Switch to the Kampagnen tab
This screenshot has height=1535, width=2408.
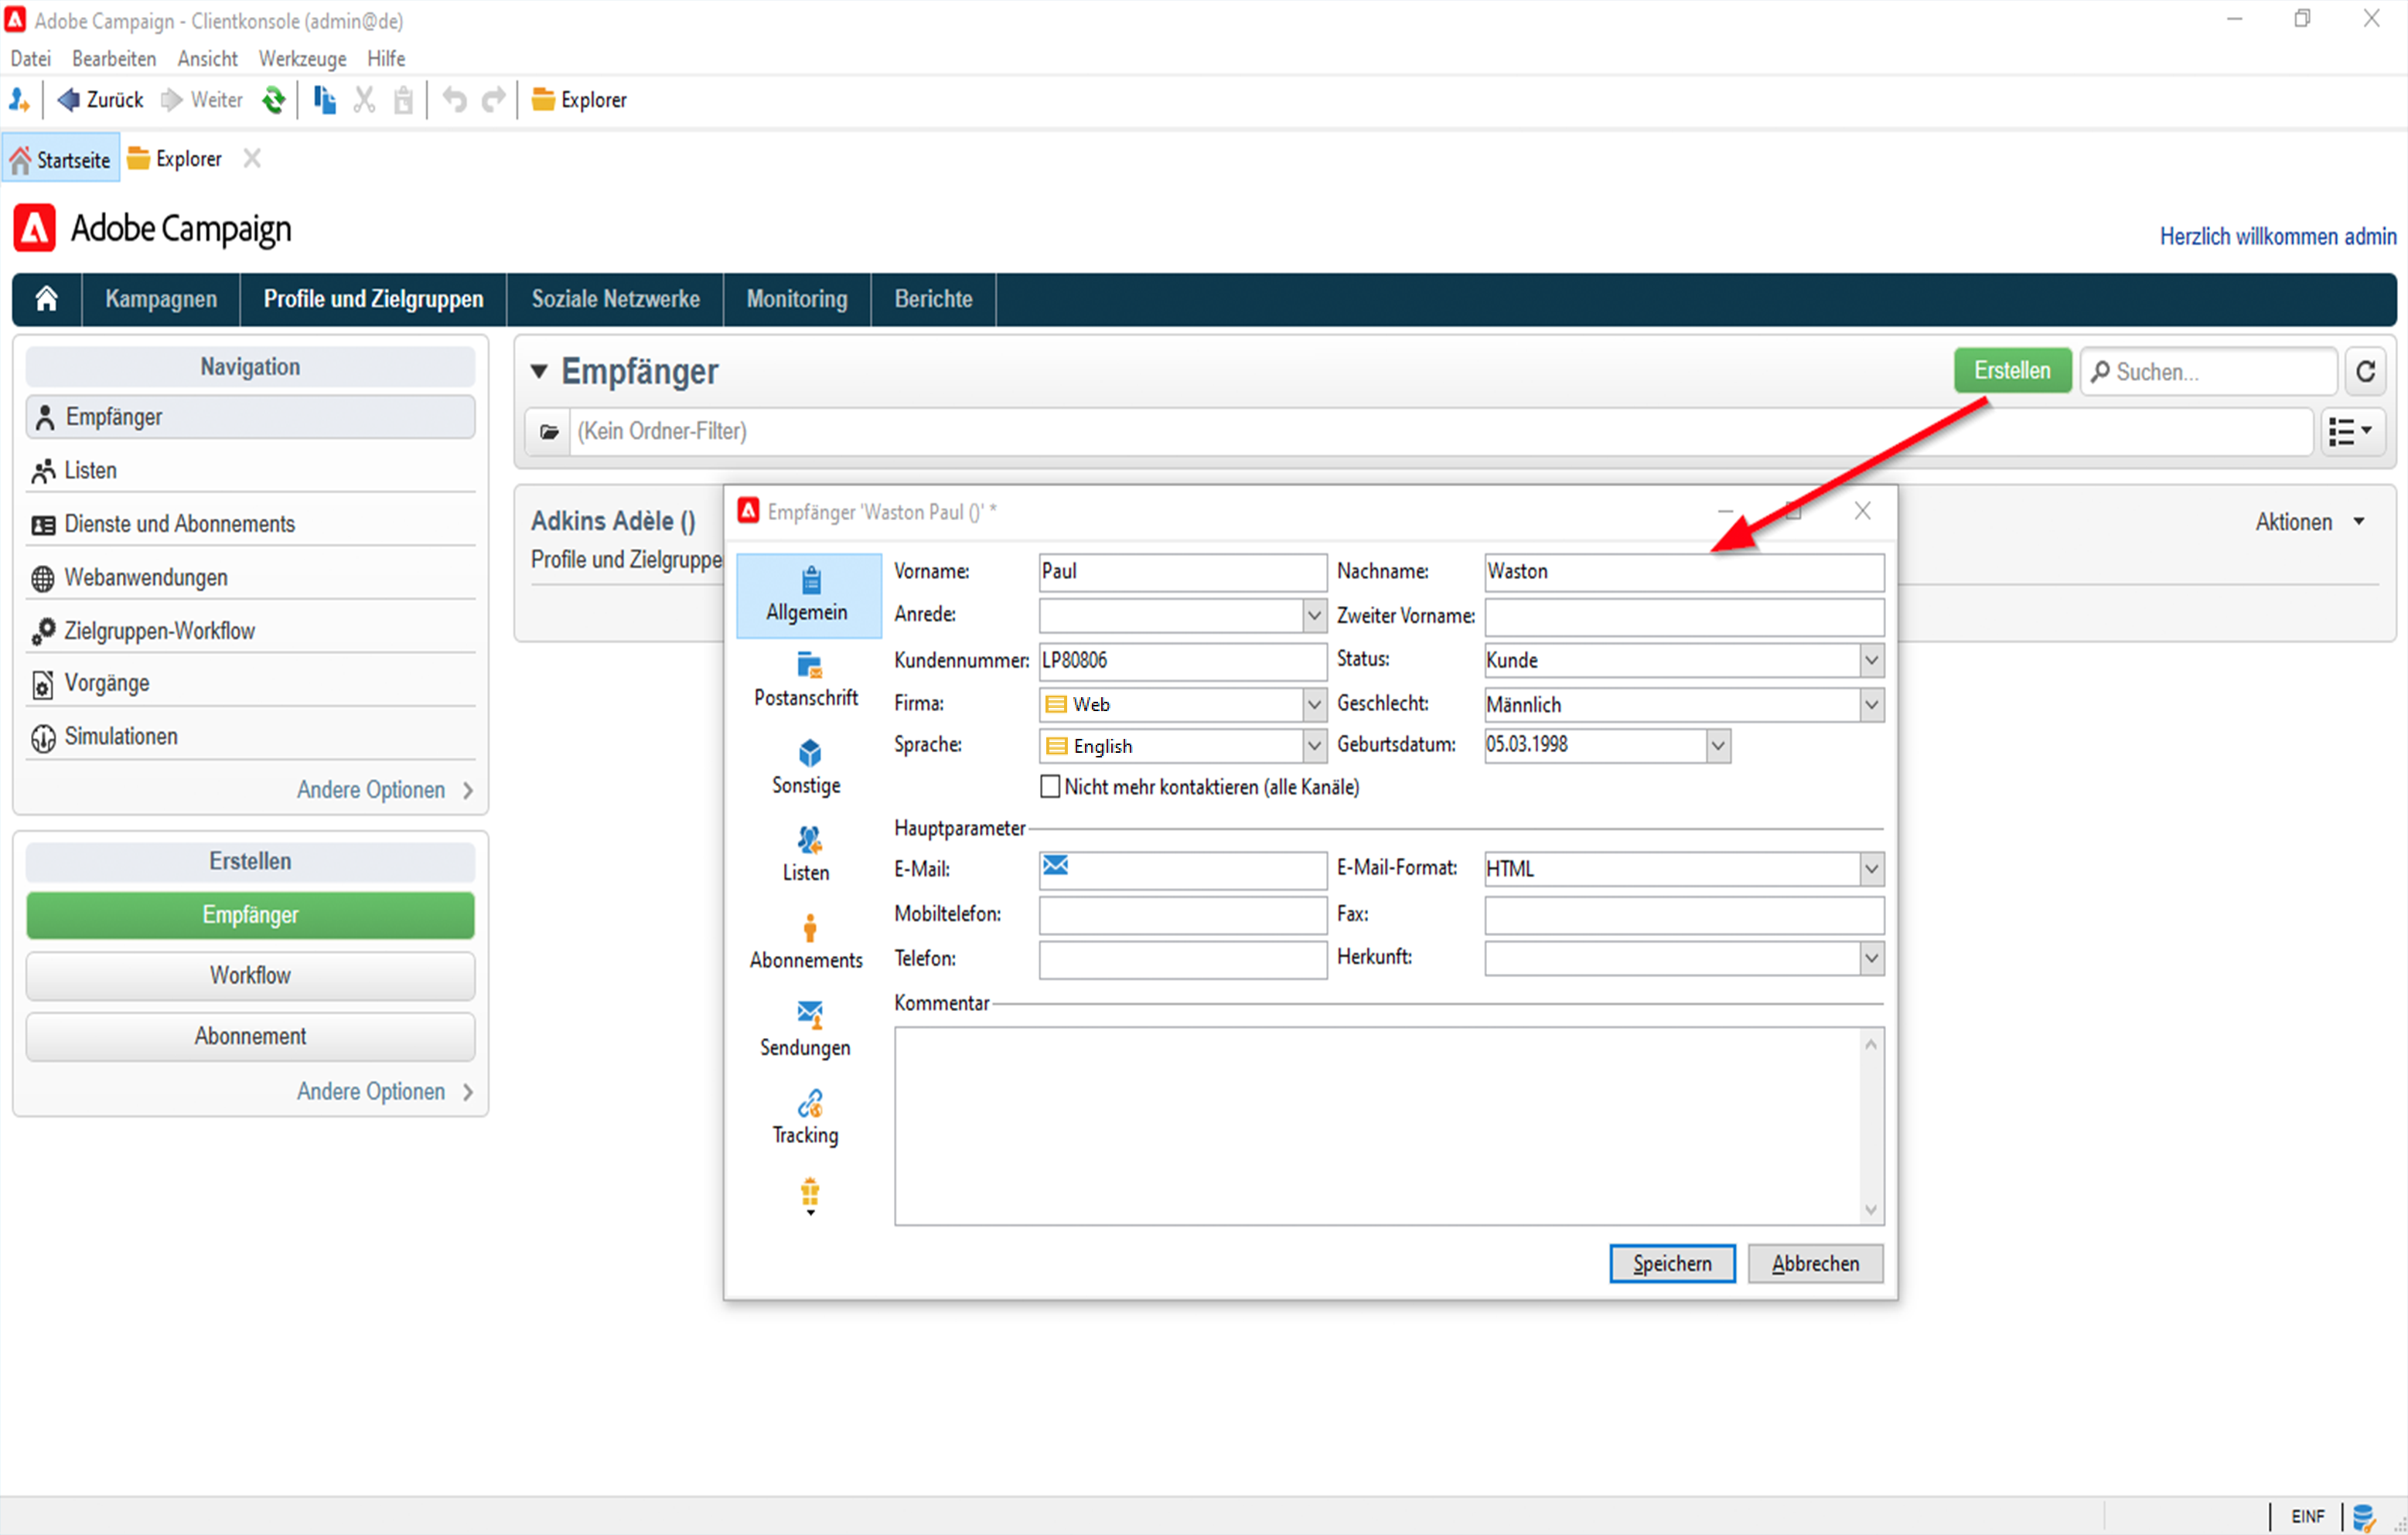pyautogui.click(x=161, y=299)
